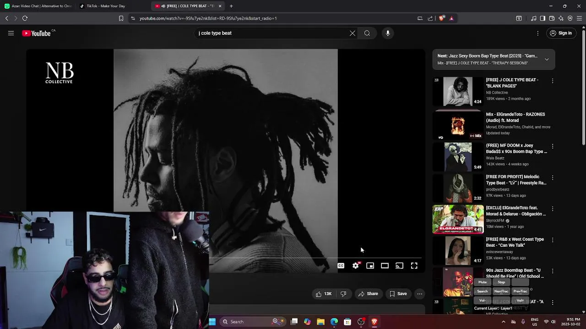Reload the current page

pos(25,18)
